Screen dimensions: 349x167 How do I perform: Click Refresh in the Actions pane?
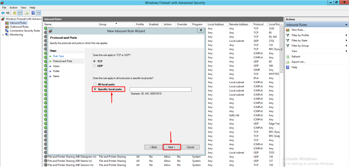click(296, 56)
